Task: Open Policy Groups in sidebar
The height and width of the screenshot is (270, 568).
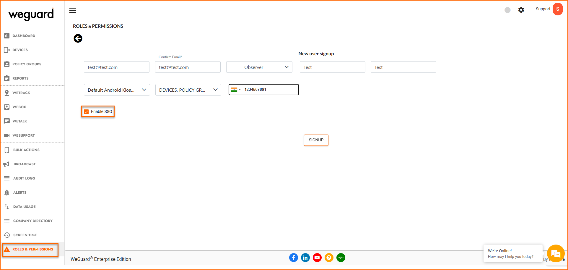Action: point(27,64)
